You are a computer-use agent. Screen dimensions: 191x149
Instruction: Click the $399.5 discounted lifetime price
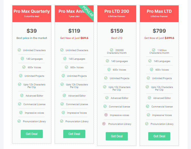[x=169, y=38]
